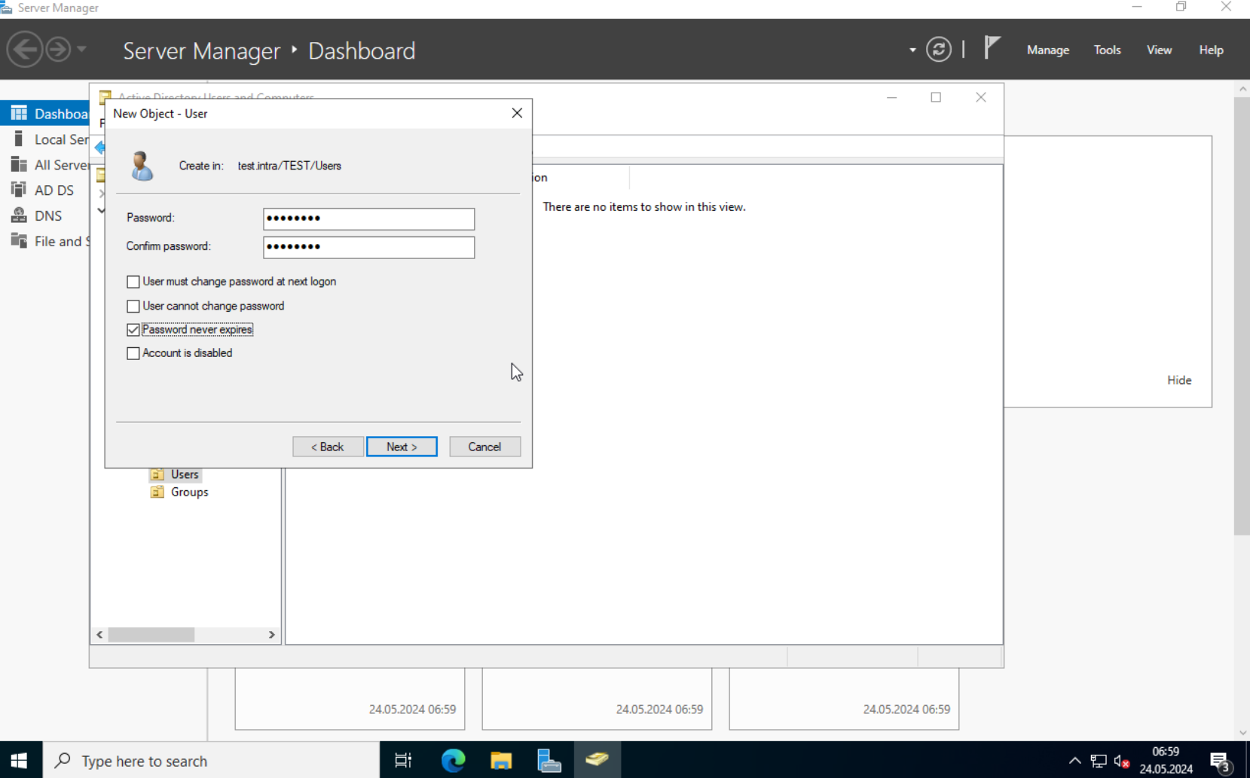Cancel the New Object - User dialog
The height and width of the screenshot is (778, 1250).
coord(484,447)
